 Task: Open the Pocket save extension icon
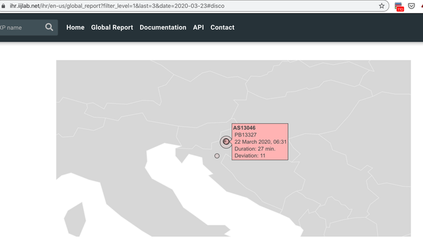tap(411, 6)
